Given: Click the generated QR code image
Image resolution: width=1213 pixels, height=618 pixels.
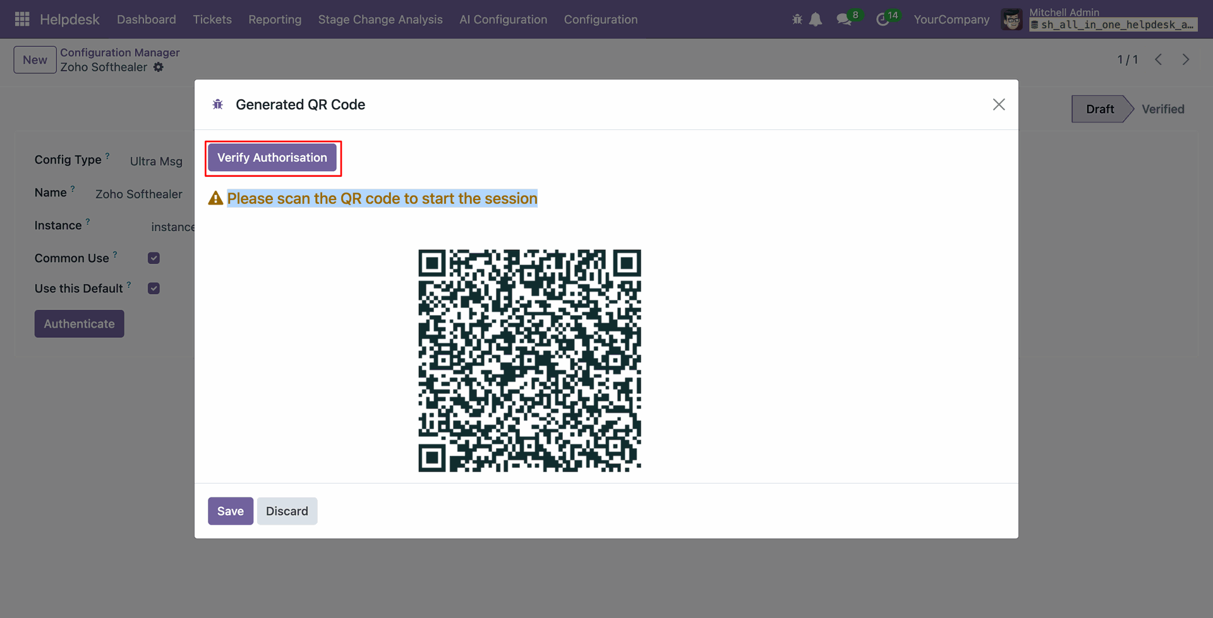Looking at the screenshot, I should (x=529, y=360).
